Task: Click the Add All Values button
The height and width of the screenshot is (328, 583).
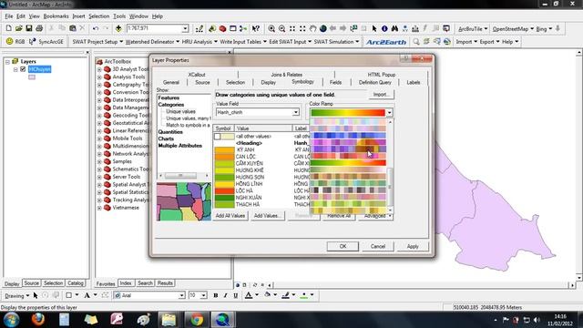Action: coord(230,216)
